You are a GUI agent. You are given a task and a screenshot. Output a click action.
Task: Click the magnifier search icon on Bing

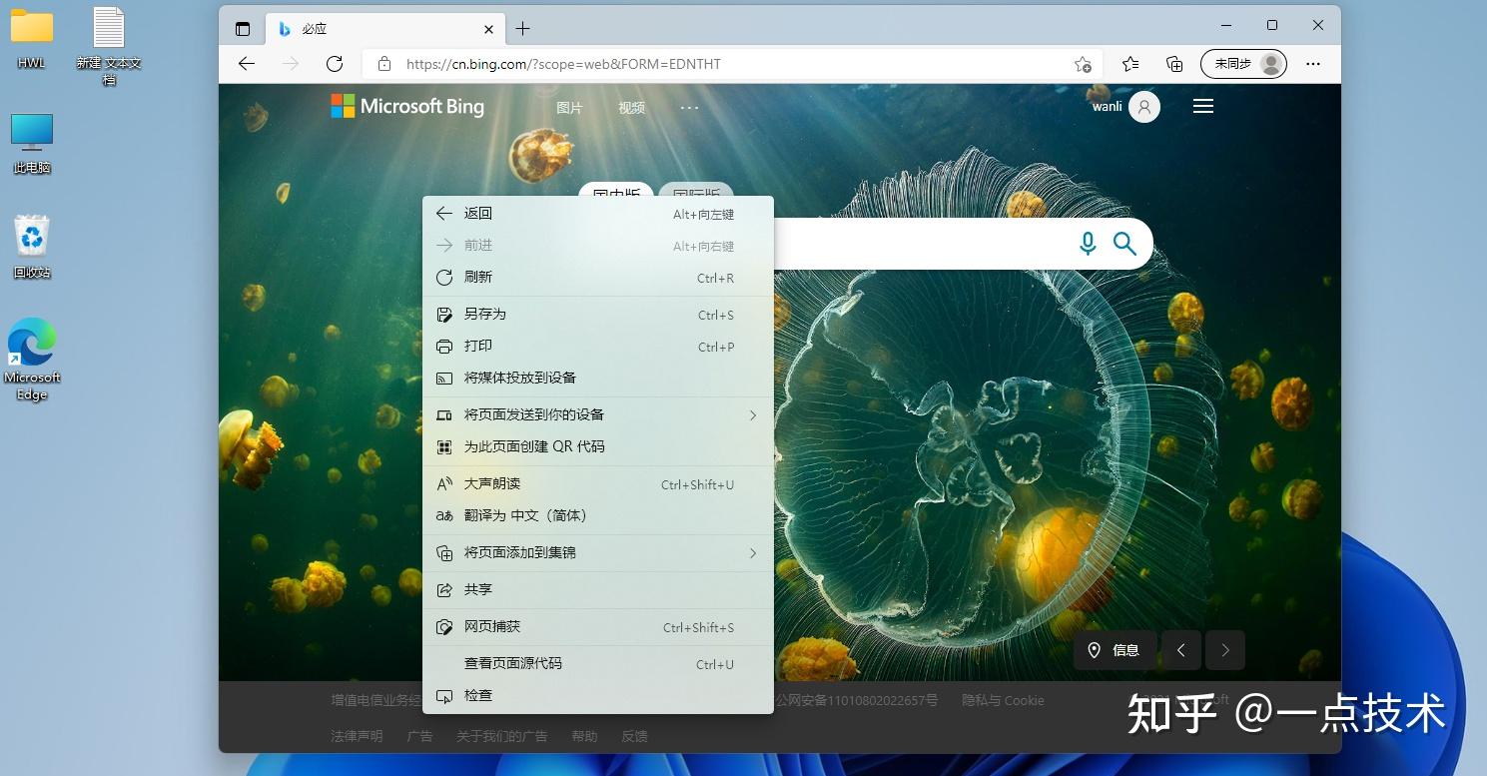coord(1124,244)
